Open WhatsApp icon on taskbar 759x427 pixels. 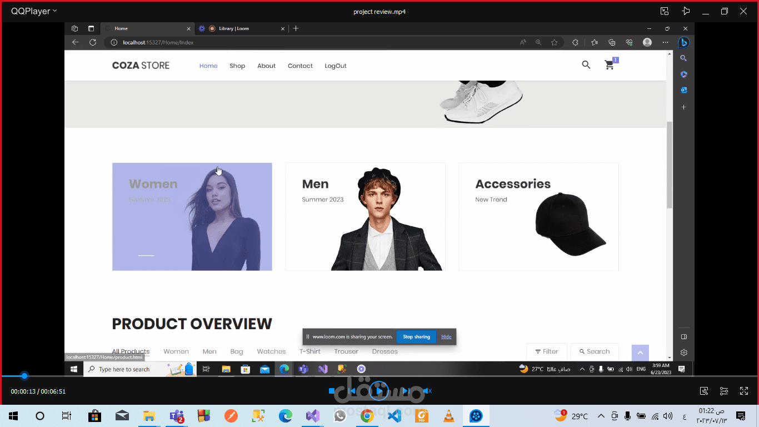tap(339, 416)
